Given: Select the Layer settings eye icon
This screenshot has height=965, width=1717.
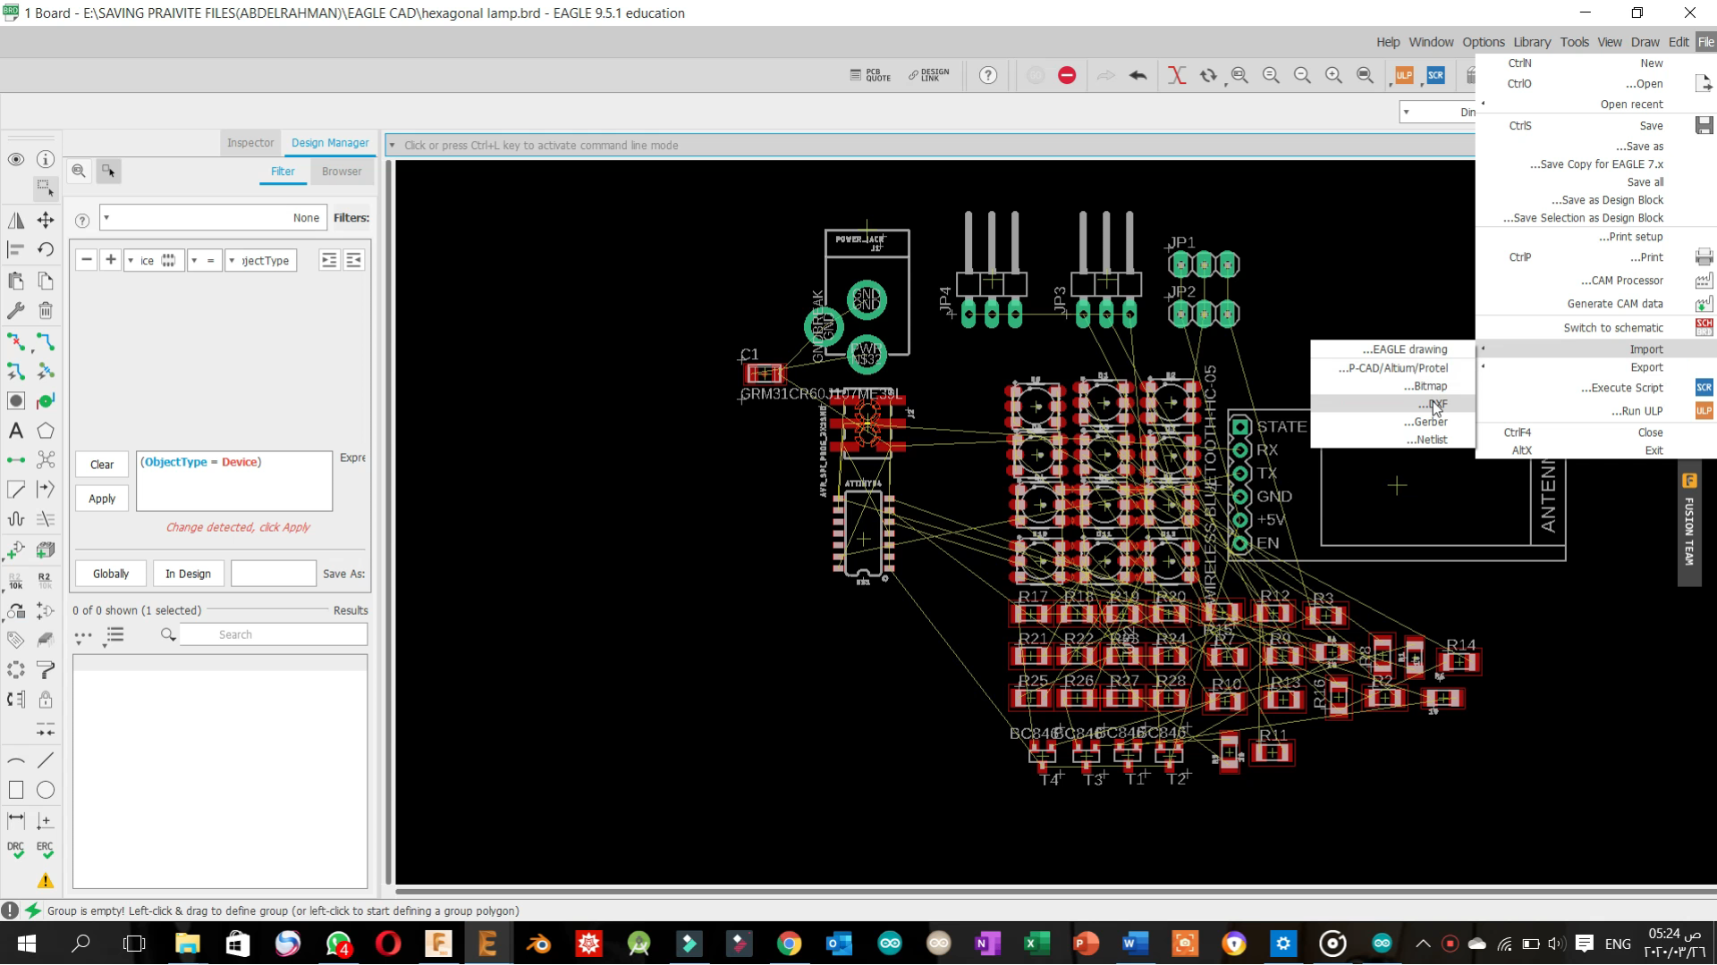Looking at the screenshot, I should [x=16, y=159].
